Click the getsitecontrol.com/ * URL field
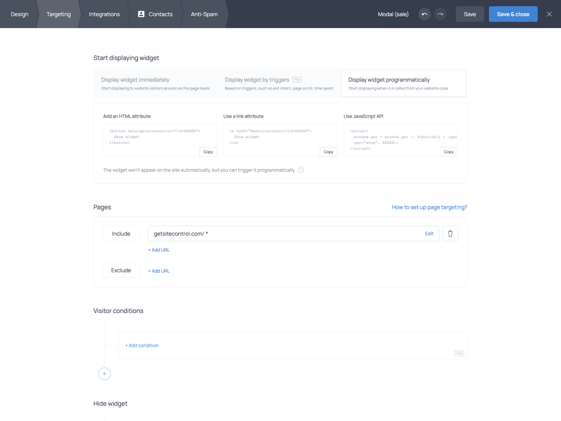Image resolution: width=561 pixels, height=421 pixels. pyautogui.click(x=294, y=234)
